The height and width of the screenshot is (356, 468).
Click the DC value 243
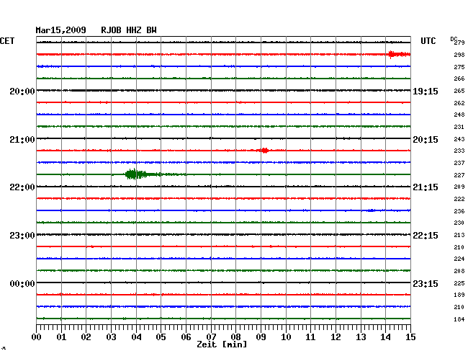pyautogui.click(x=459, y=139)
